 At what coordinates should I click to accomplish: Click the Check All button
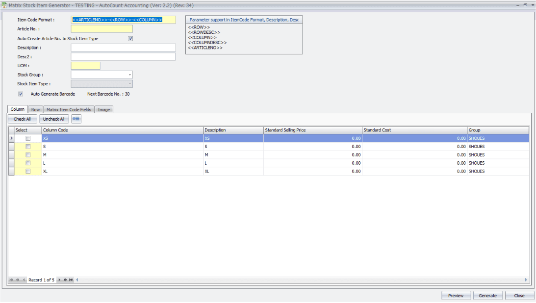click(x=23, y=119)
